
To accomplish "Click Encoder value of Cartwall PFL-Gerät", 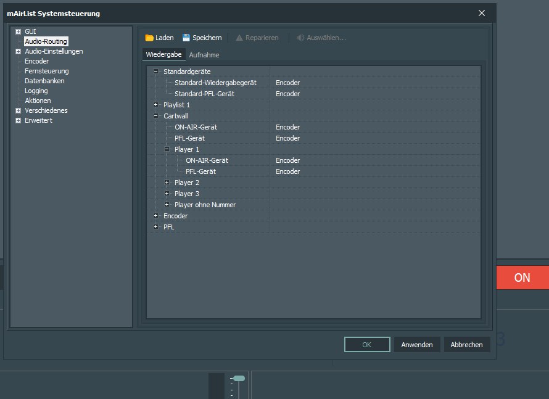I will point(288,138).
